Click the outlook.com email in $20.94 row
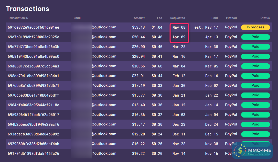 point(104,56)
